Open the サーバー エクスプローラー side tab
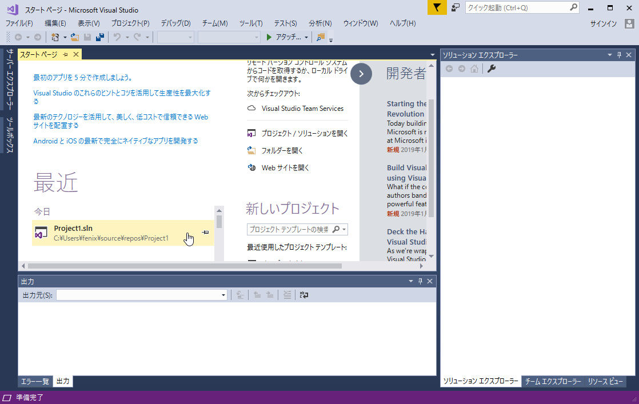The width and height of the screenshot is (639, 404). (9, 79)
